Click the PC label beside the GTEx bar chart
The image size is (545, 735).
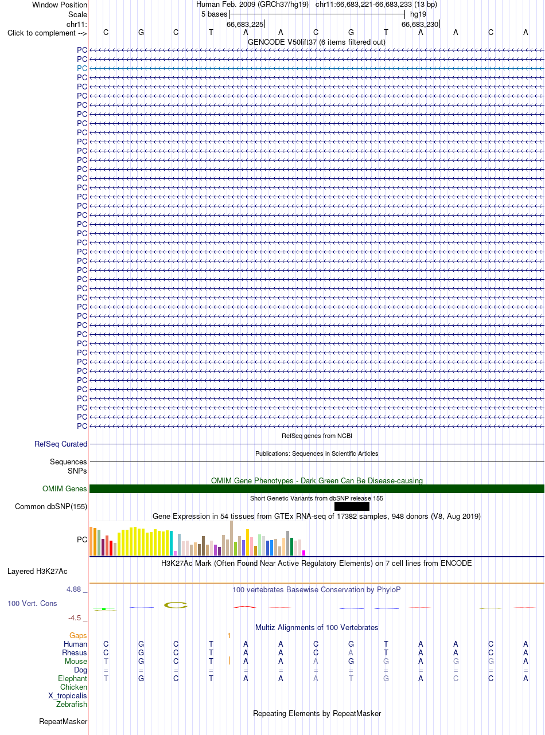(82, 539)
